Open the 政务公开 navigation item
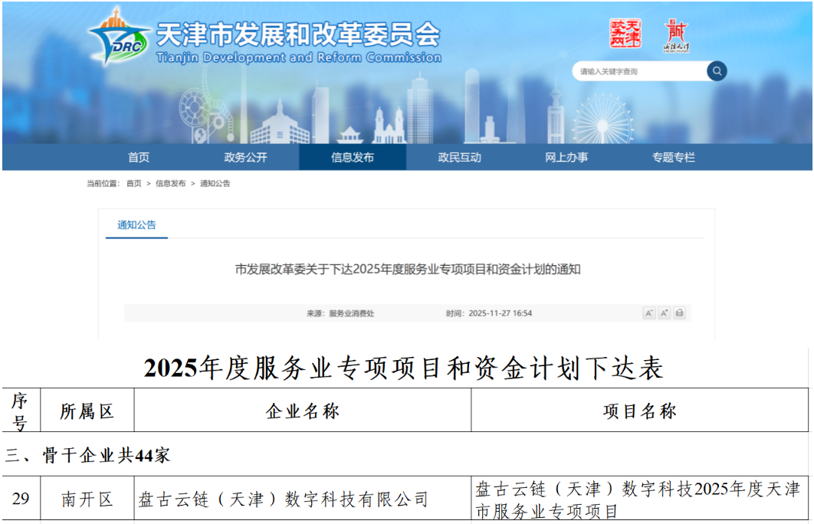814x524 pixels. click(245, 157)
